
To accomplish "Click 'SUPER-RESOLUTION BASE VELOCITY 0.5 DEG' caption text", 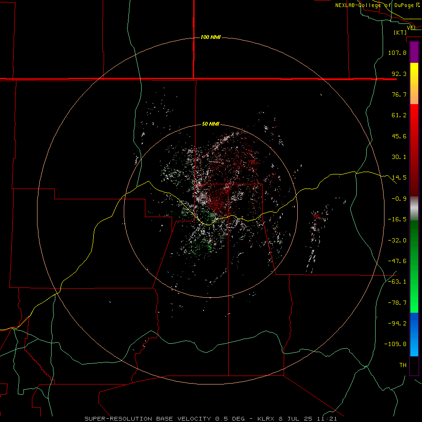I will [x=165, y=419].
